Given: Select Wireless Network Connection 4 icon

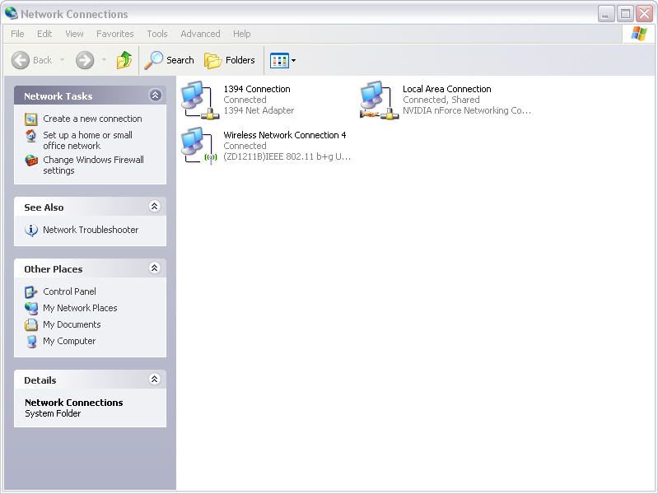Looking at the screenshot, I should 200,146.
